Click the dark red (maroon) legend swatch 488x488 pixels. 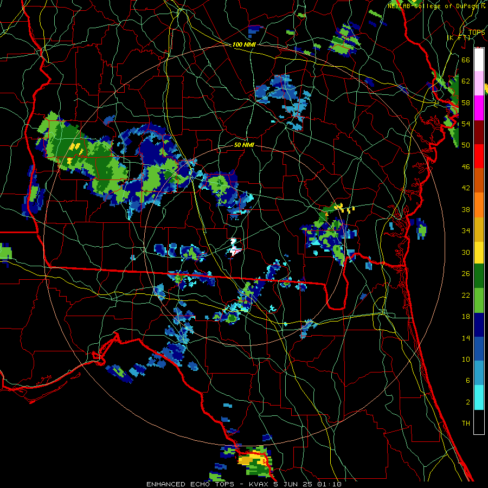coord(479,132)
